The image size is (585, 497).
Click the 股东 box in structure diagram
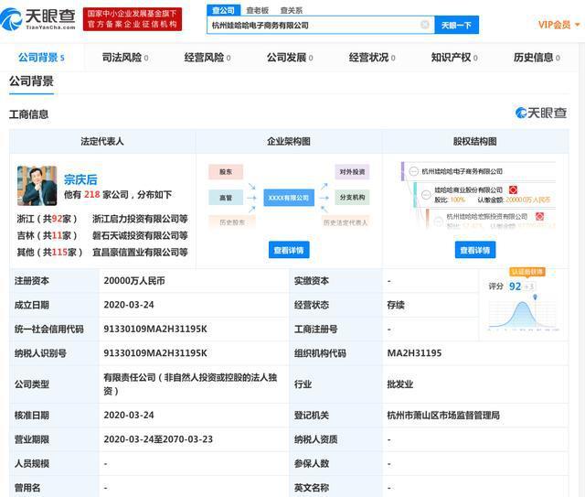pos(226,172)
